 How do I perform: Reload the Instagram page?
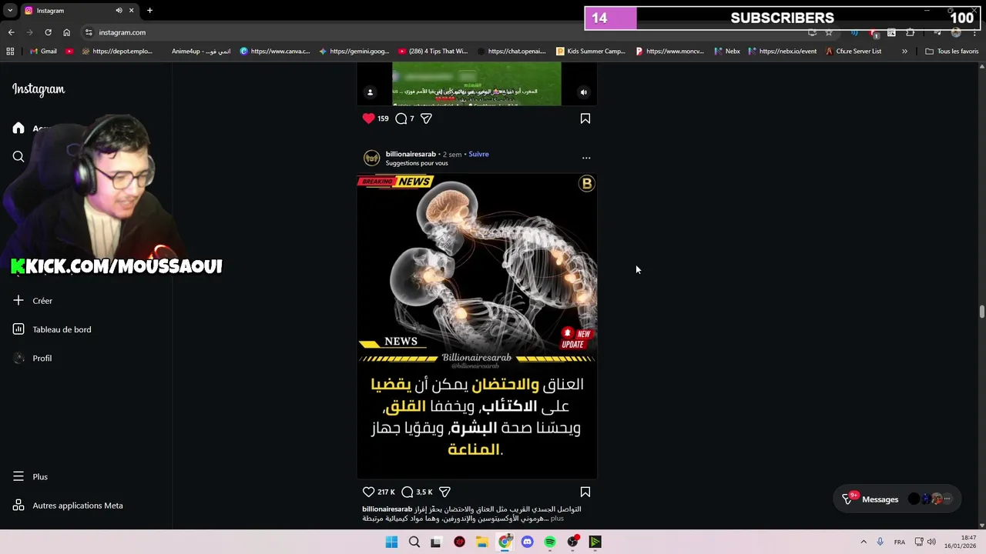point(48,32)
